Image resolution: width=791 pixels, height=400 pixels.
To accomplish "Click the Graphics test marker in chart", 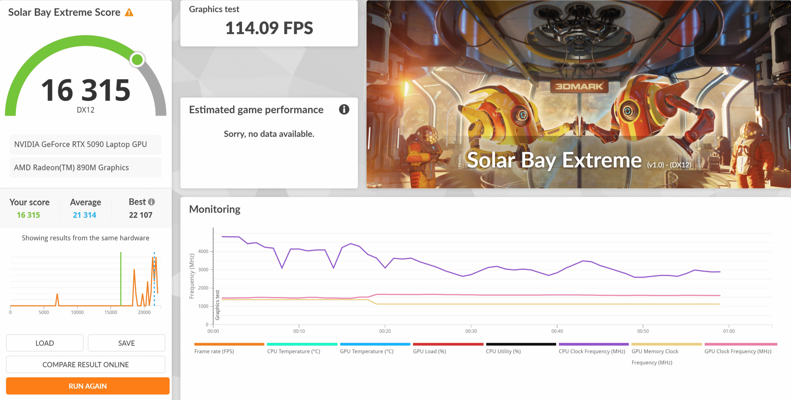I will click(217, 305).
